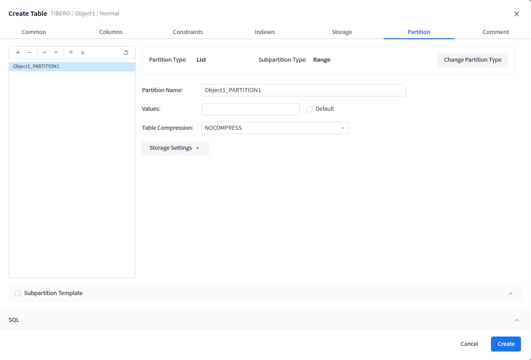Expand the Storage Settings dropdown button

pos(175,148)
